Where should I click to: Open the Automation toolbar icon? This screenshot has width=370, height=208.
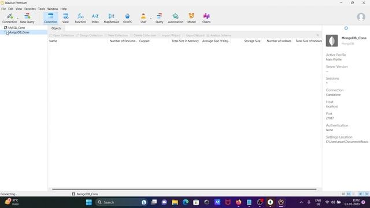point(175,18)
